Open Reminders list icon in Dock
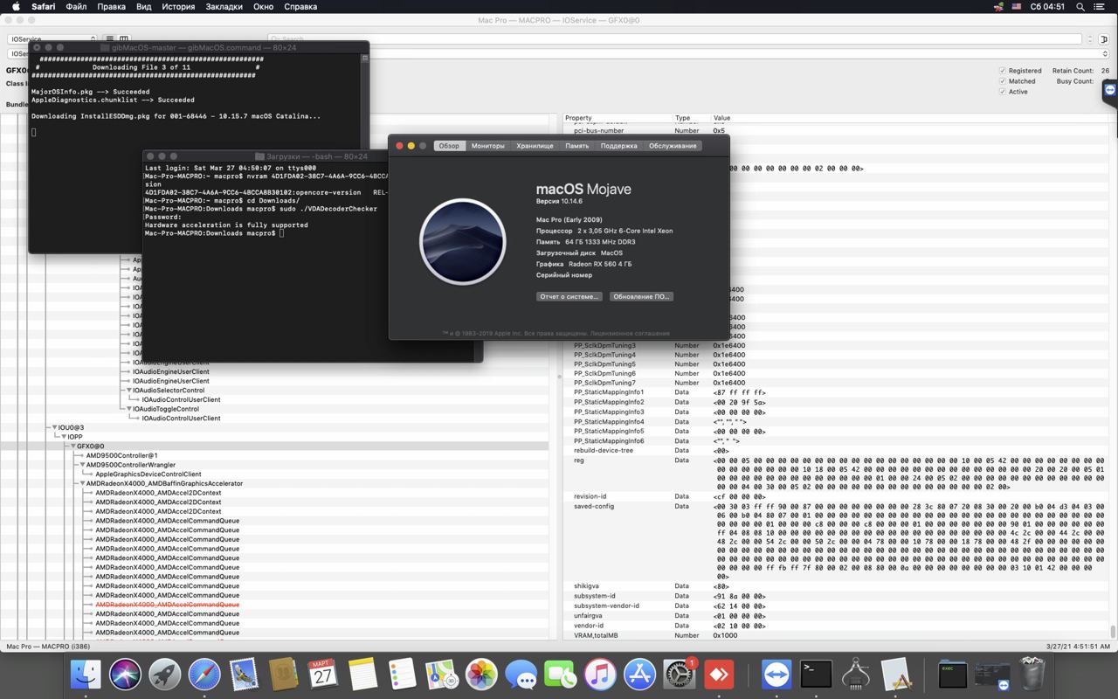The image size is (1118, 699). coord(402,675)
